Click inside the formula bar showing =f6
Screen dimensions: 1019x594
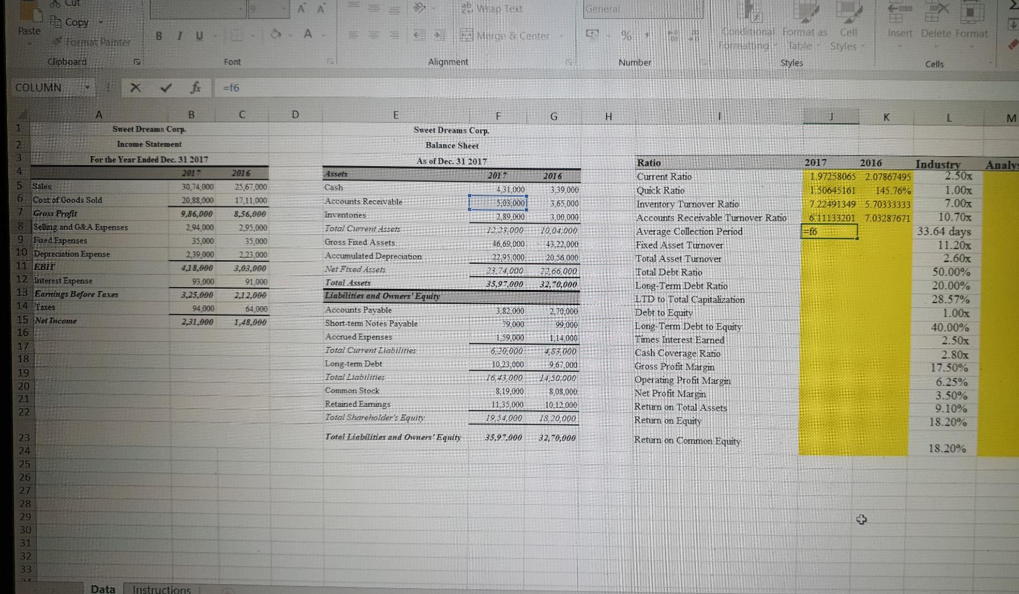pos(617,87)
